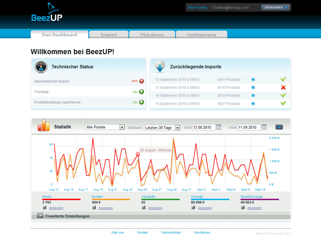Click Charles@beezup.com account email
321x241 pixels.
click(x=230, y=7)
